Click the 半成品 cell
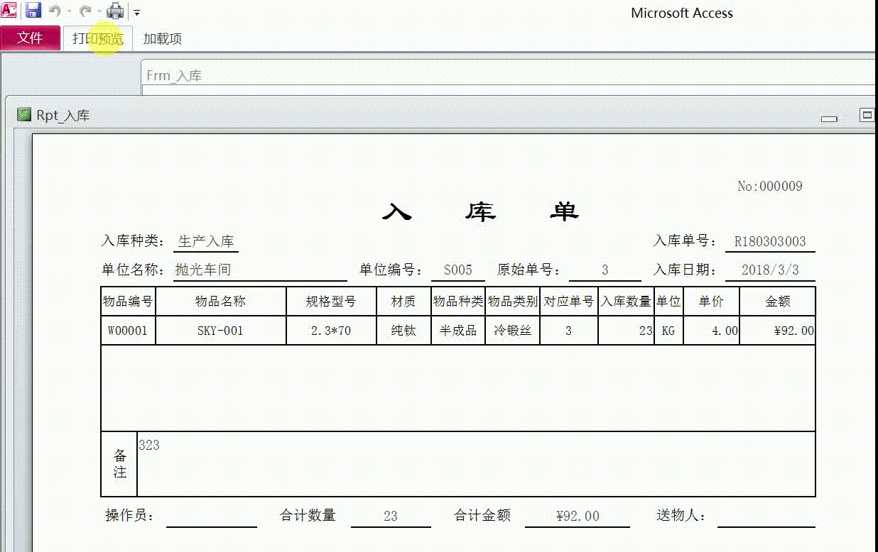This screenshot has width=878, height=552. [x=458, y=331]
